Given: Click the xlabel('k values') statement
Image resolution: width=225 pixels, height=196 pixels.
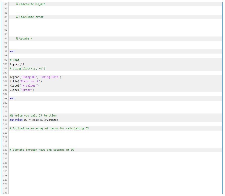Looking at the screenshot, I should (x=23, y=86).
